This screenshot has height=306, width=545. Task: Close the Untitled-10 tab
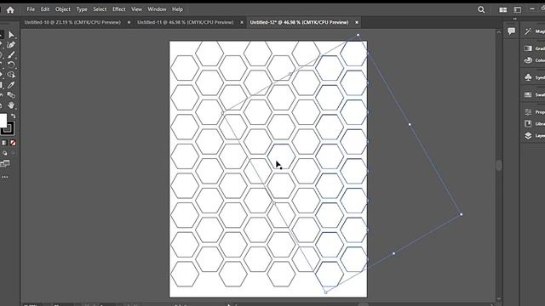[x=129, y=23]
